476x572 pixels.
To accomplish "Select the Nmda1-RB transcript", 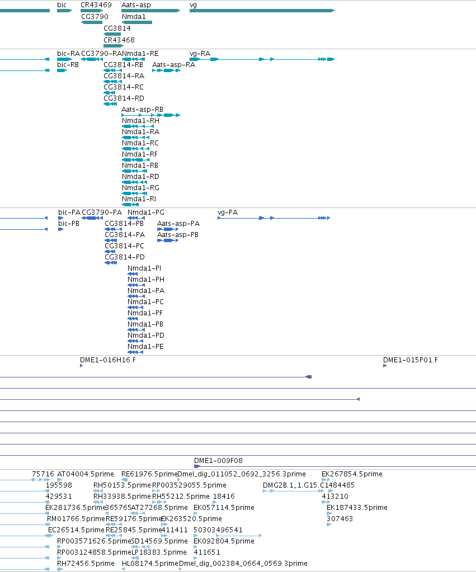I will click(135, 171).
